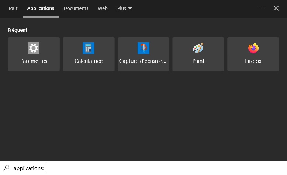Open the Firefox browser icon

(x=253, y=48)
